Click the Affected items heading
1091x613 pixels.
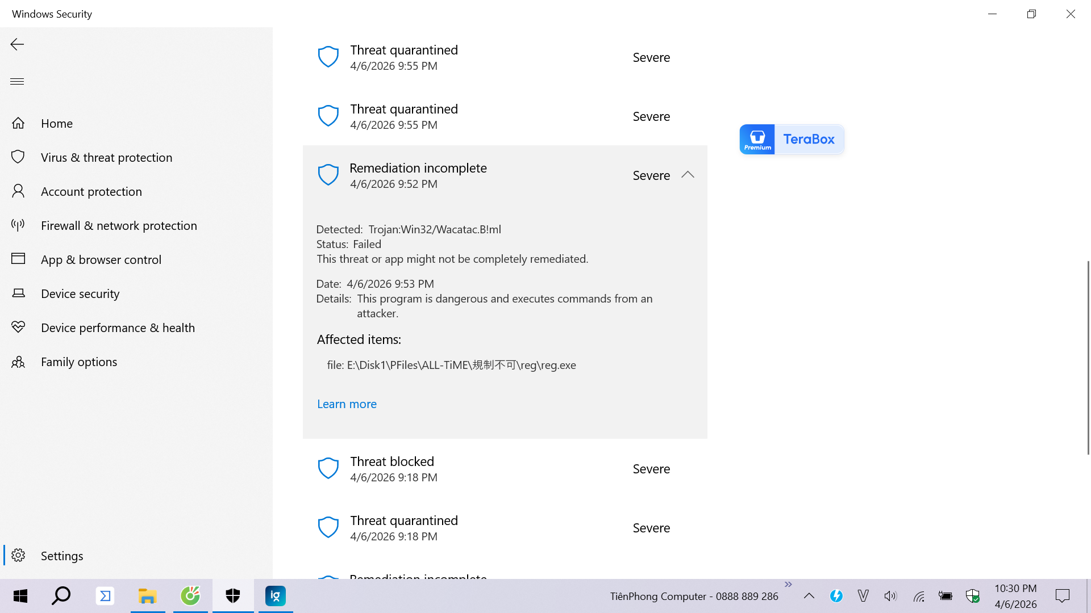point(359,339)
